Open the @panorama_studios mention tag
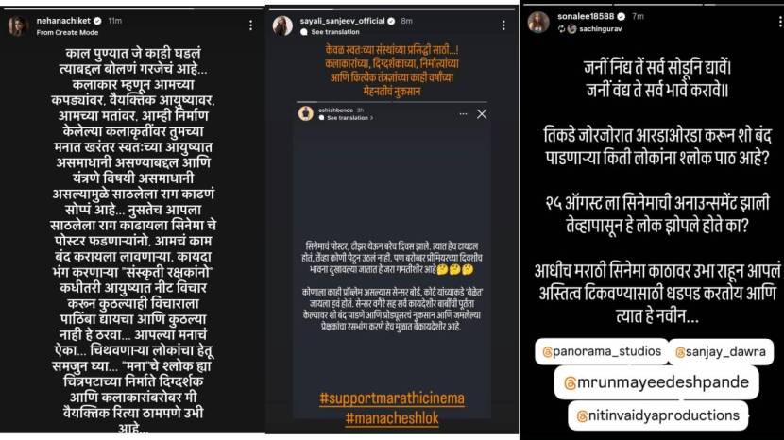 click(602, 351)
